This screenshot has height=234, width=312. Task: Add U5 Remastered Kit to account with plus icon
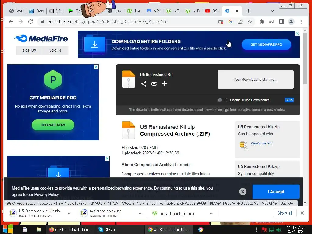164,84
